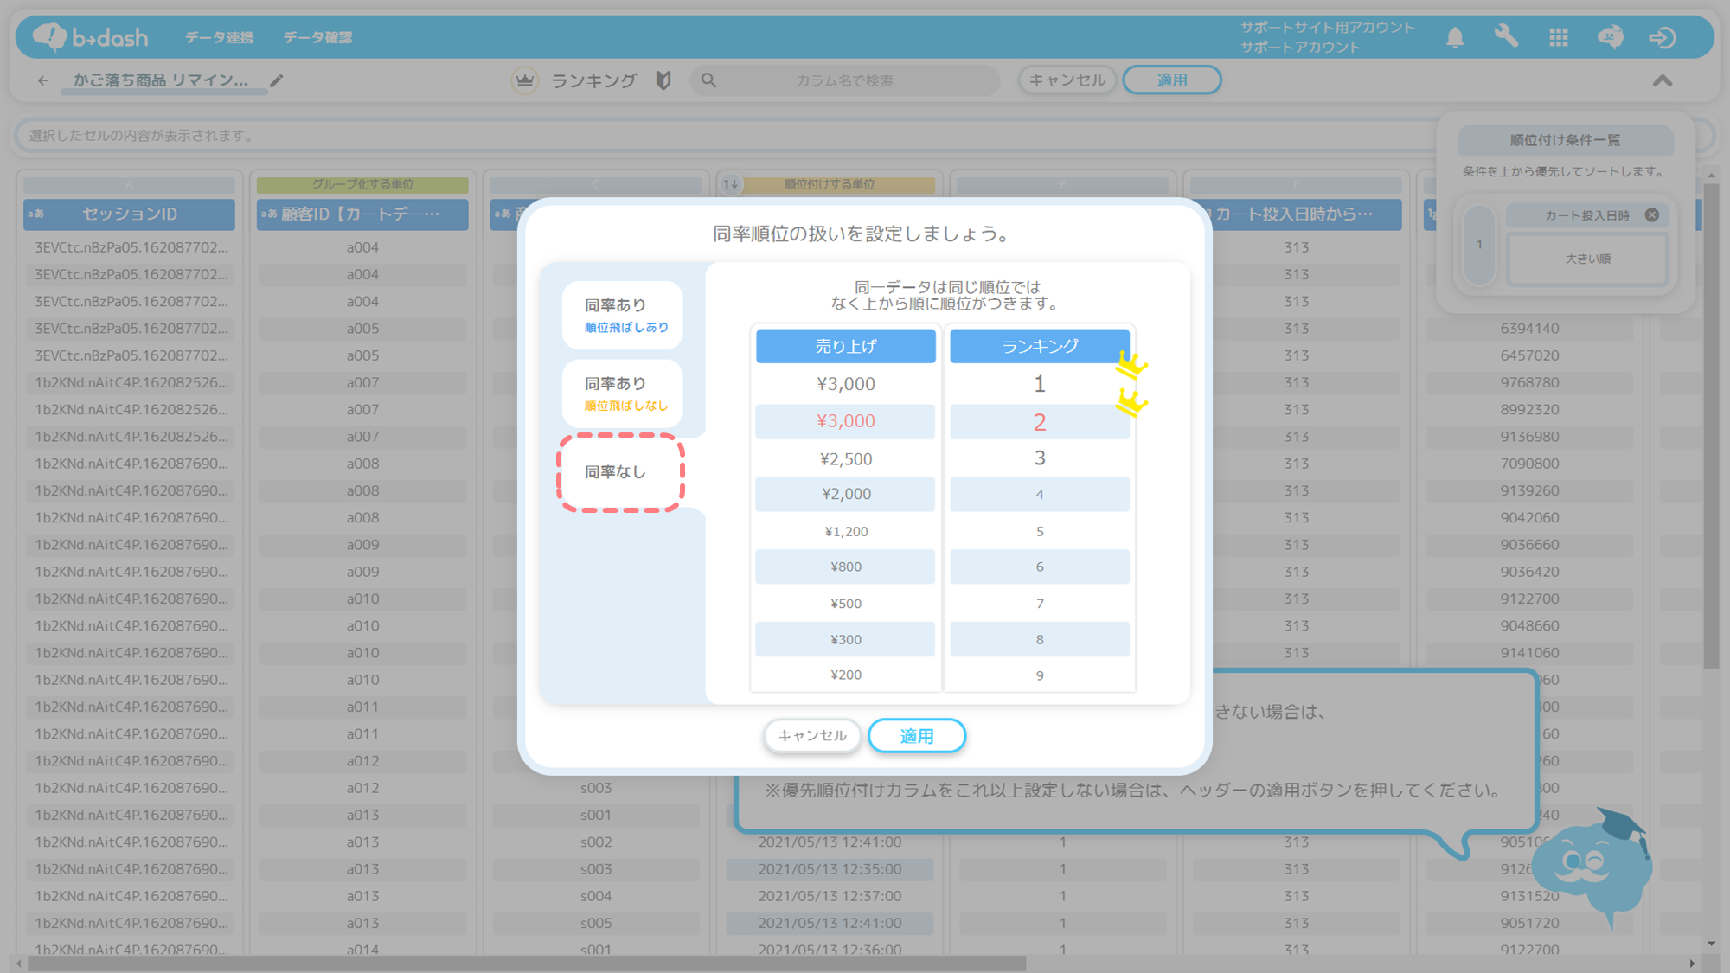This screenshot has height=973, width=1730.
Task: Open the notifications bell icon
Action: (x=1455, y=37)
